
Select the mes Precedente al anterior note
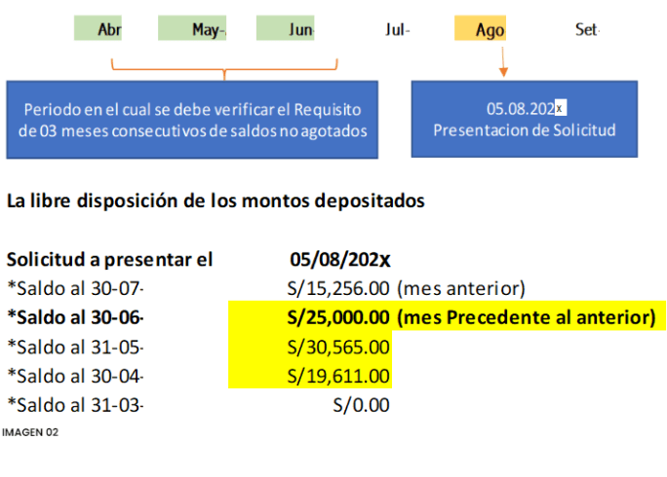coord(526,317)
